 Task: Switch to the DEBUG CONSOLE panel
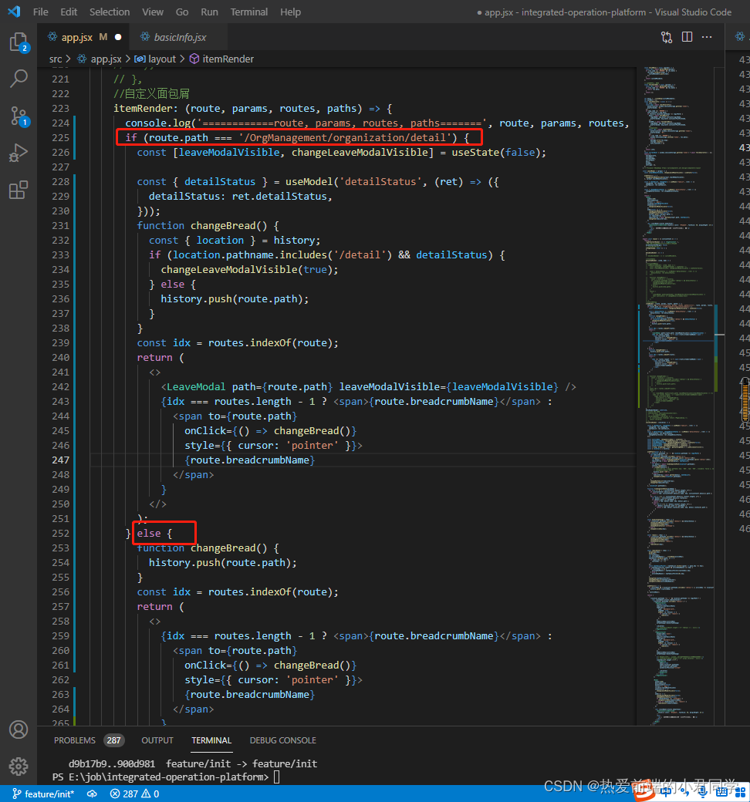[282, 740]
